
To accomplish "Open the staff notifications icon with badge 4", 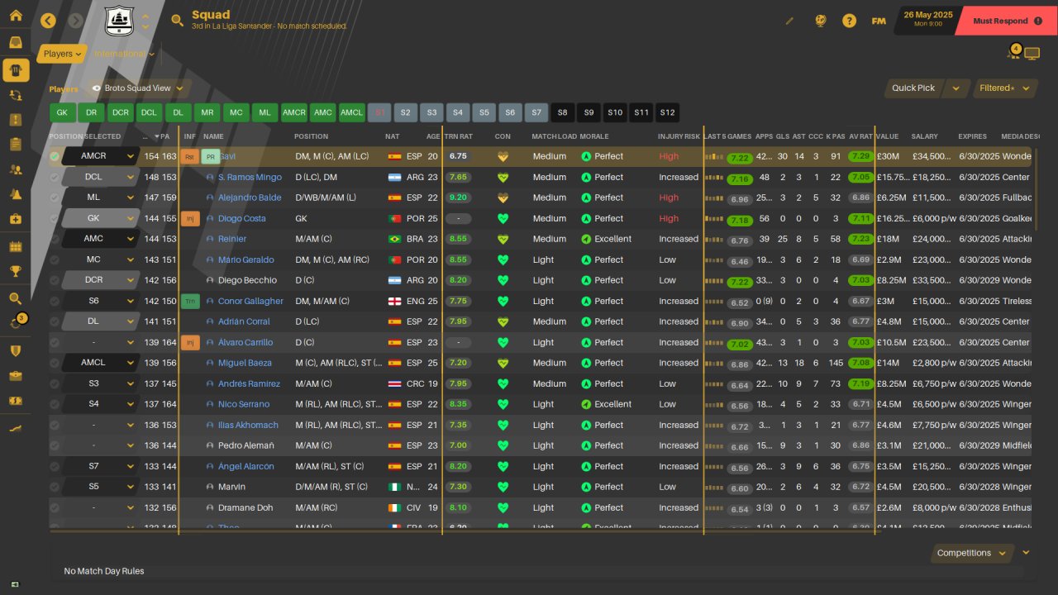I will (x=1014, y=52).
